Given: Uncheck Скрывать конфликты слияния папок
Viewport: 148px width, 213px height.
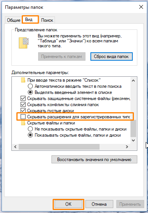Looking at the screenshot, I should click(x=23, y=105).
